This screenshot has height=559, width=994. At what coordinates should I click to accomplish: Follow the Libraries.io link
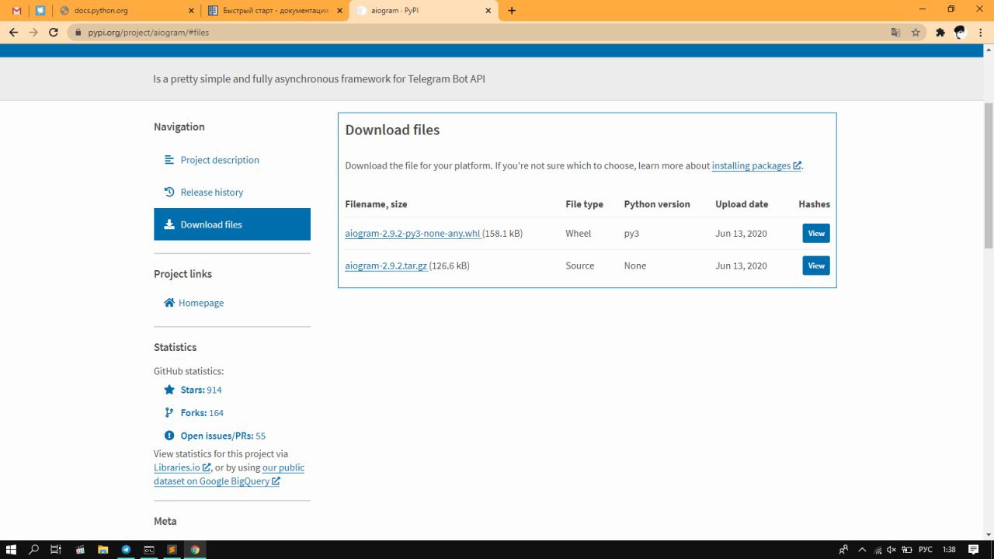coord(182,467)
